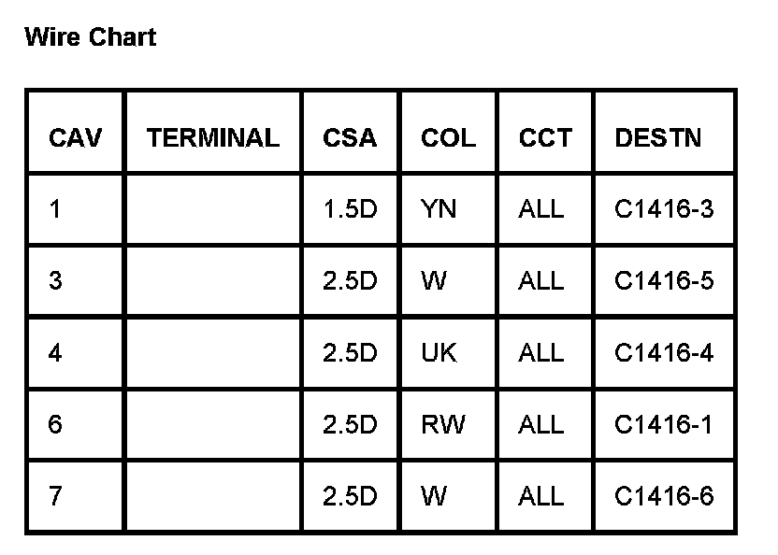Click the TERMINAL column header
The image size is (778, 555).
tap(212, 138)
